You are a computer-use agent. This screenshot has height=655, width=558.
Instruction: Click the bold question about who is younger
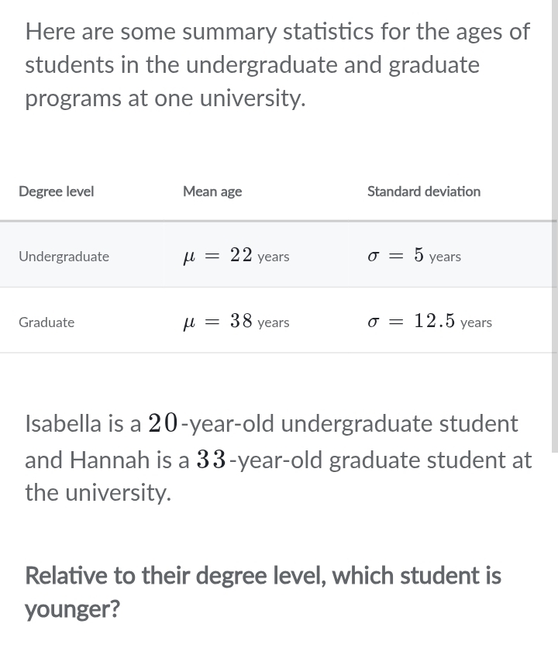pos(263,592)
